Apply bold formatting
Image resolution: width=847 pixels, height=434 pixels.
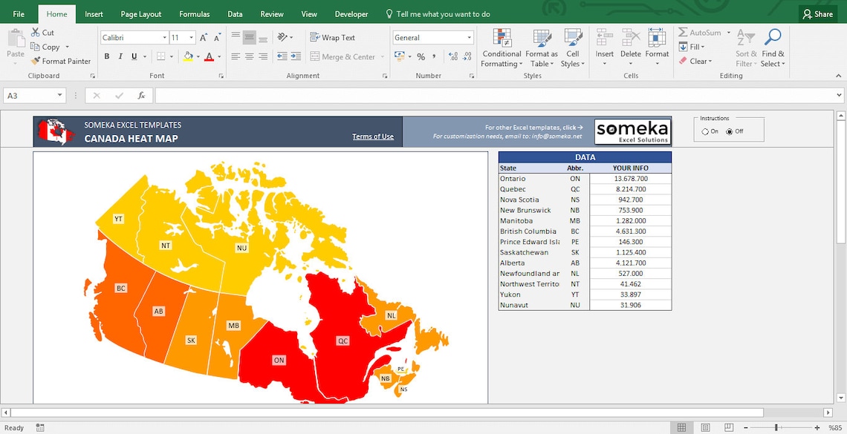[x=106, y=56]
